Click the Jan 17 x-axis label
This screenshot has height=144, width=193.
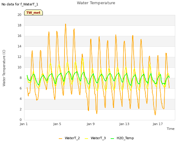(x=158, y=124)
